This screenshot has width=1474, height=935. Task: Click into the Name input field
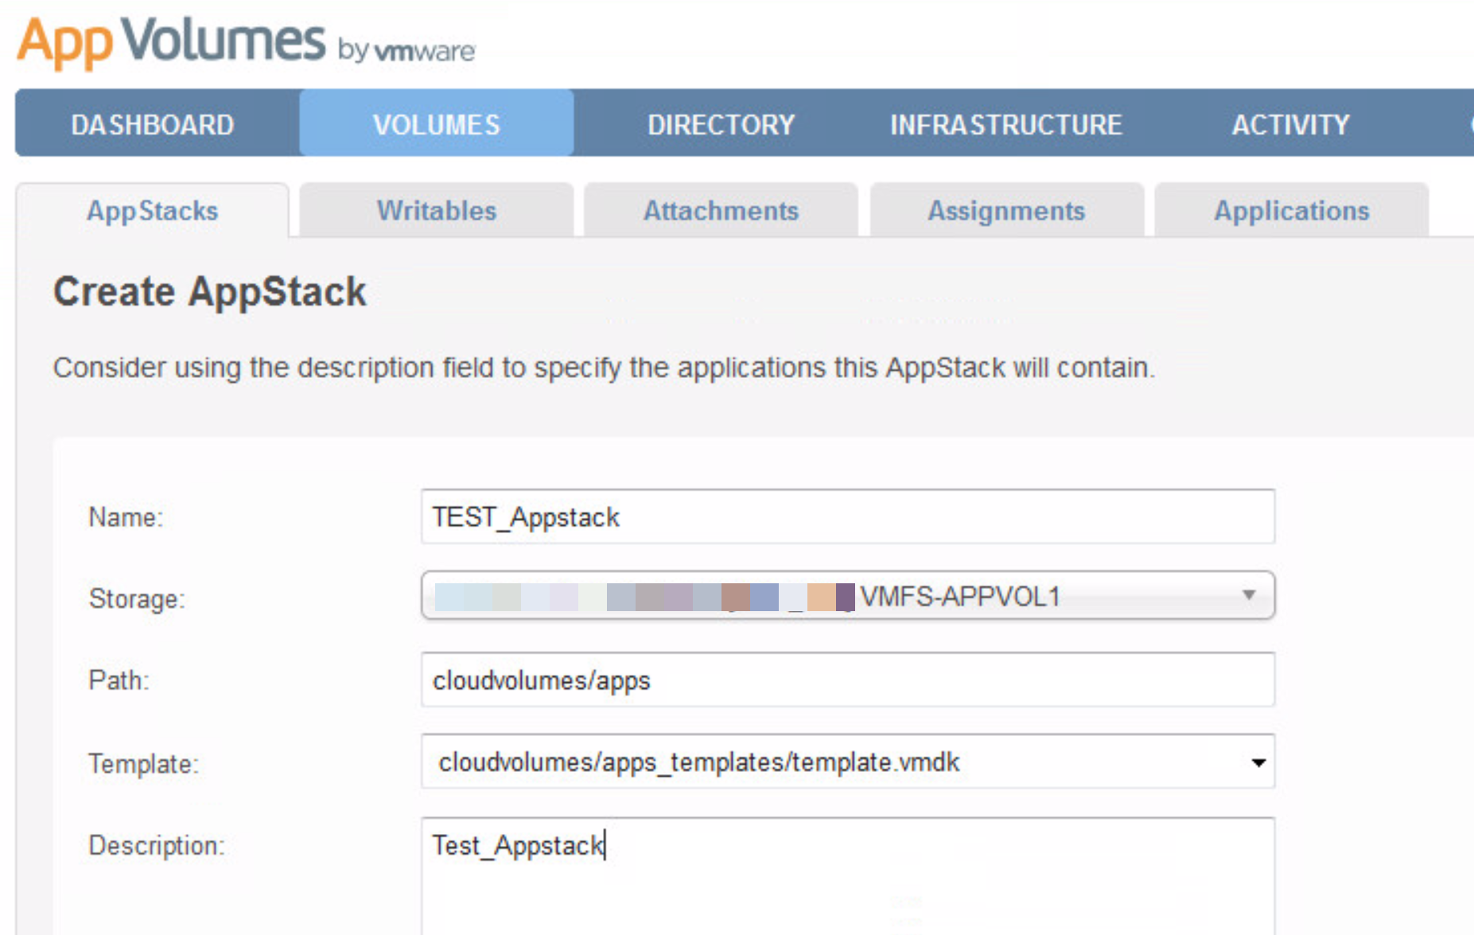(848, 516)
